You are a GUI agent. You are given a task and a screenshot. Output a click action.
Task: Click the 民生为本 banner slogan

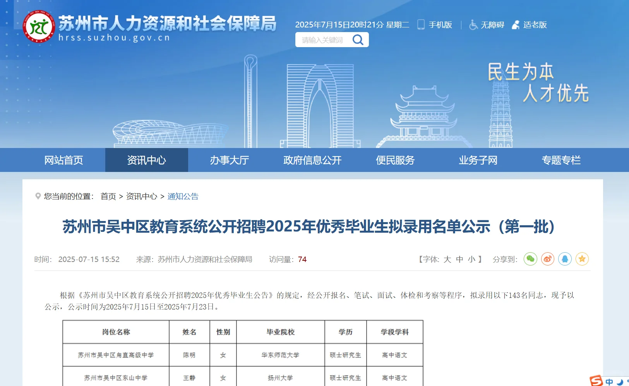(x=520, y=72)
